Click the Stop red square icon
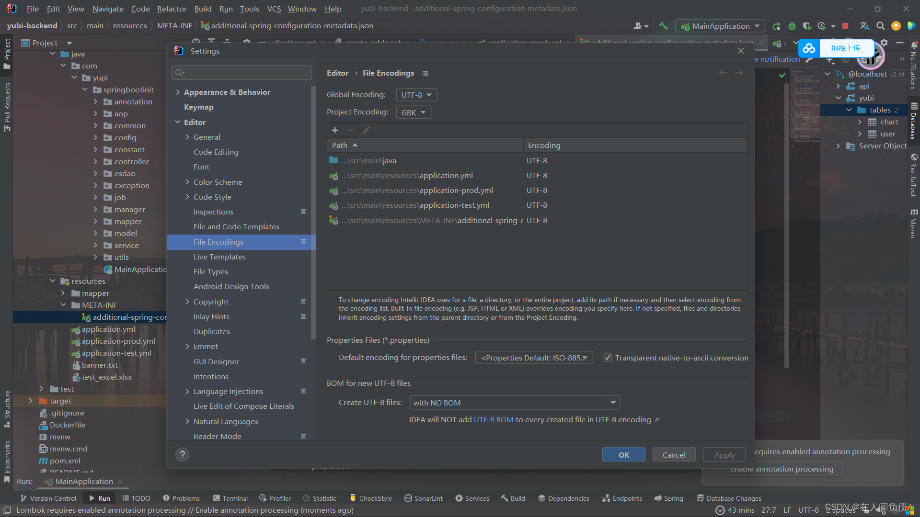Image resolution: width=920 pixels, height=517 pixels. click(x=845, y=26)
